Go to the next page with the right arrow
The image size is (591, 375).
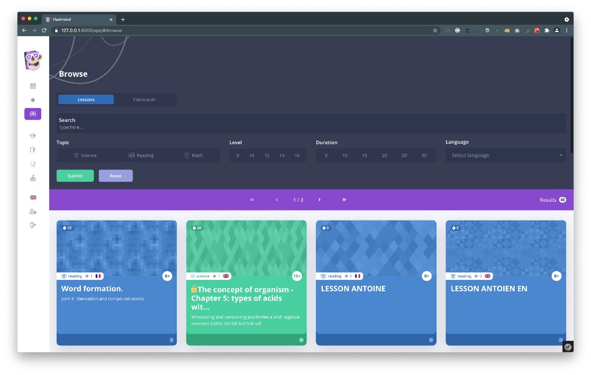[319, 199]
